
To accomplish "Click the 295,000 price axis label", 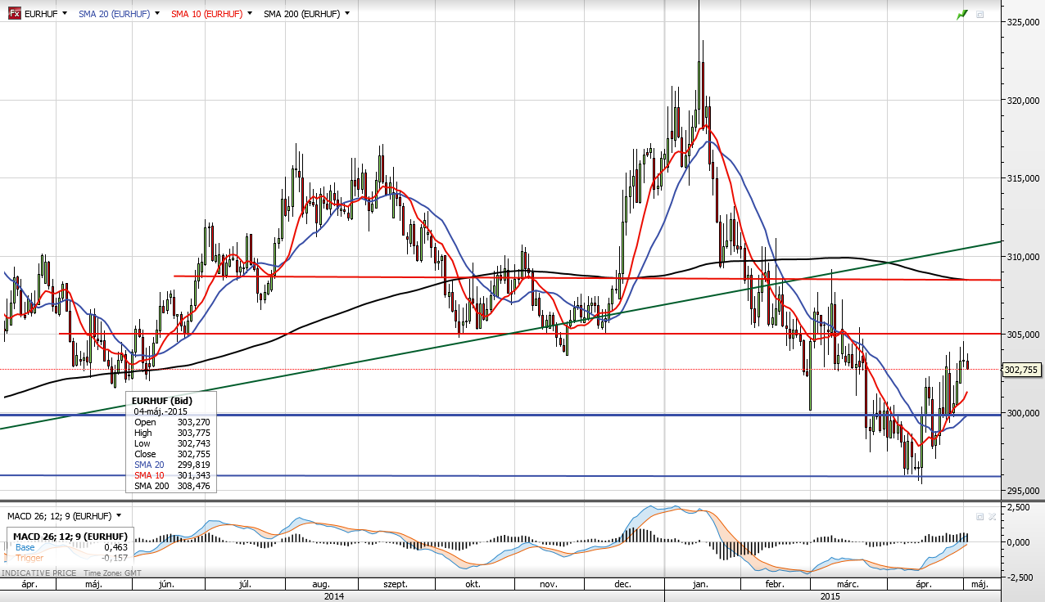I will pyautogui.click(x=1024, y=491).
